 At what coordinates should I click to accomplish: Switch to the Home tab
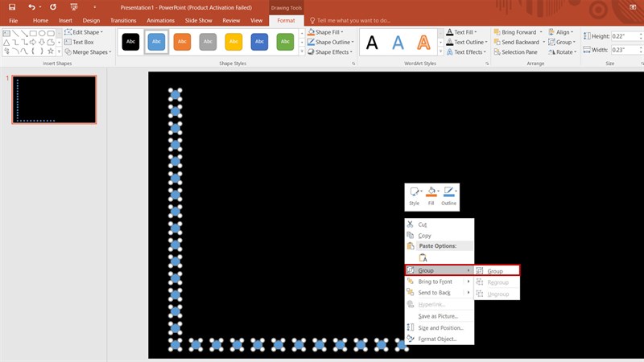pos(41,20)
